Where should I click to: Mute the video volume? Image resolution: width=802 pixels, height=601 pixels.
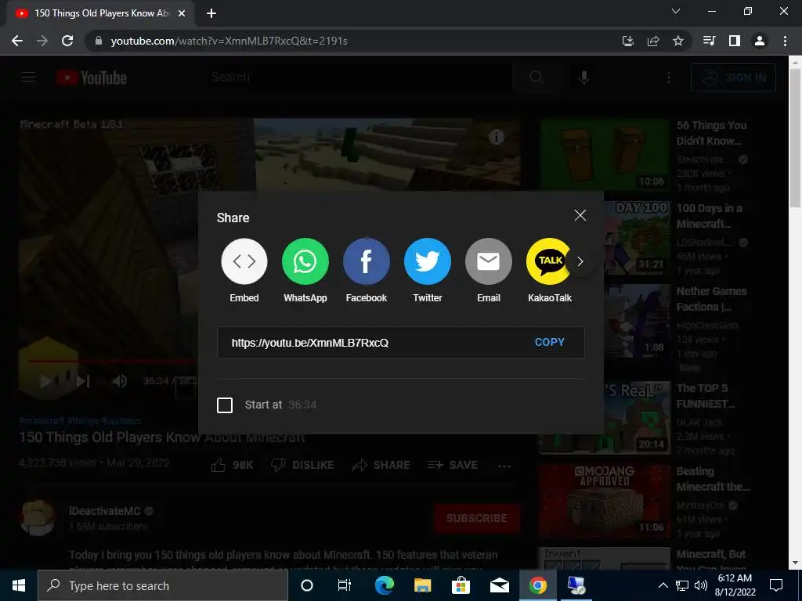pyautogui.click(x=119, y=381)
